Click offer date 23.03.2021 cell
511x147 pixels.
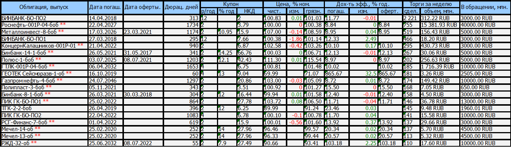[143, 31]
